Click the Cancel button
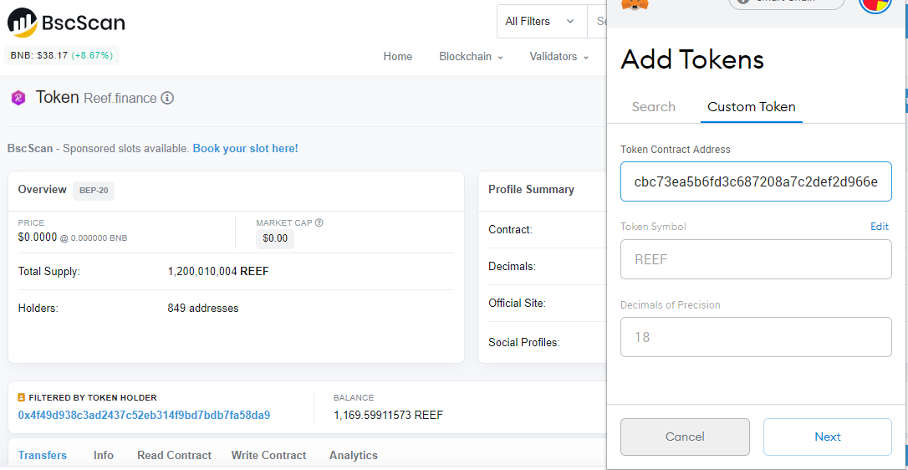908x470 pixels. [x=685, y=437]
